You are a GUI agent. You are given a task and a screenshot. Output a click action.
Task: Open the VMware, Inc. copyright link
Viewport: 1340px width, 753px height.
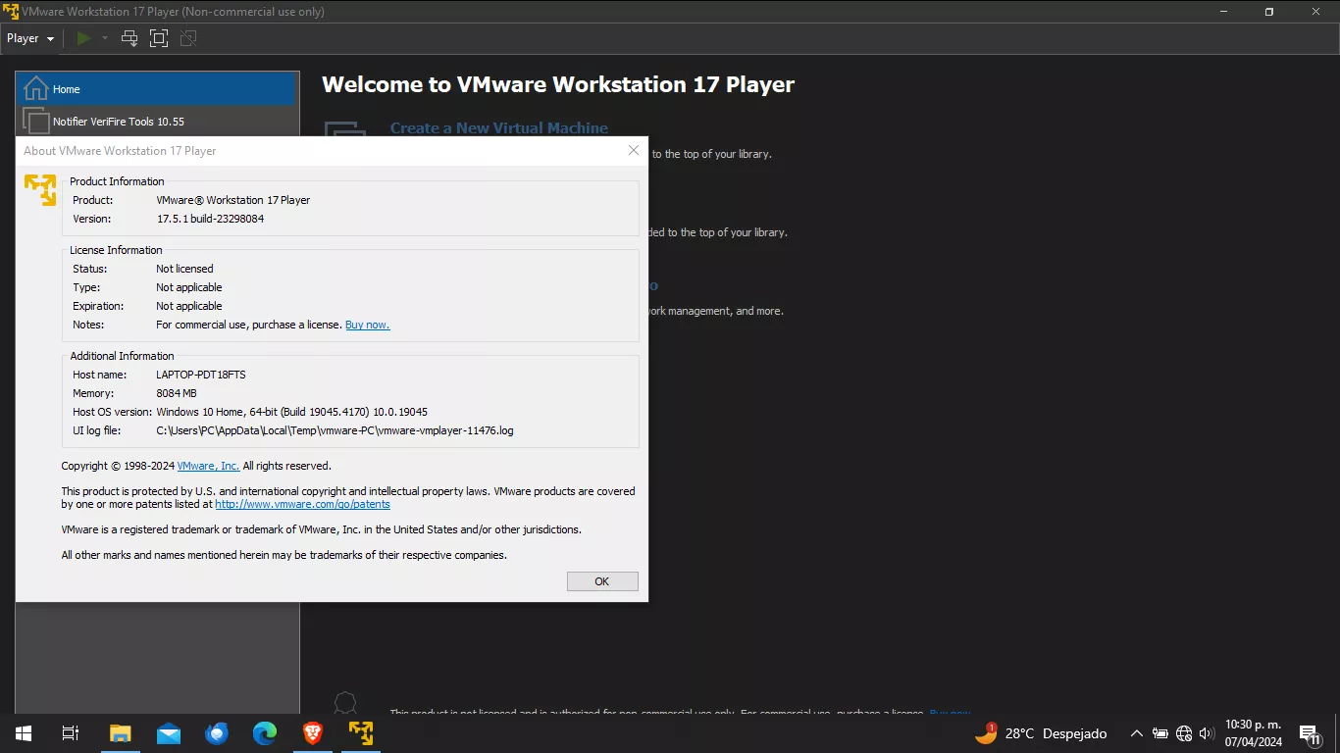coord(208,466)
